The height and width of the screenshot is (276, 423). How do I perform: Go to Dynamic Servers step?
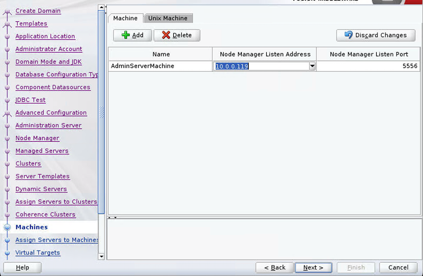coord(41,189)
